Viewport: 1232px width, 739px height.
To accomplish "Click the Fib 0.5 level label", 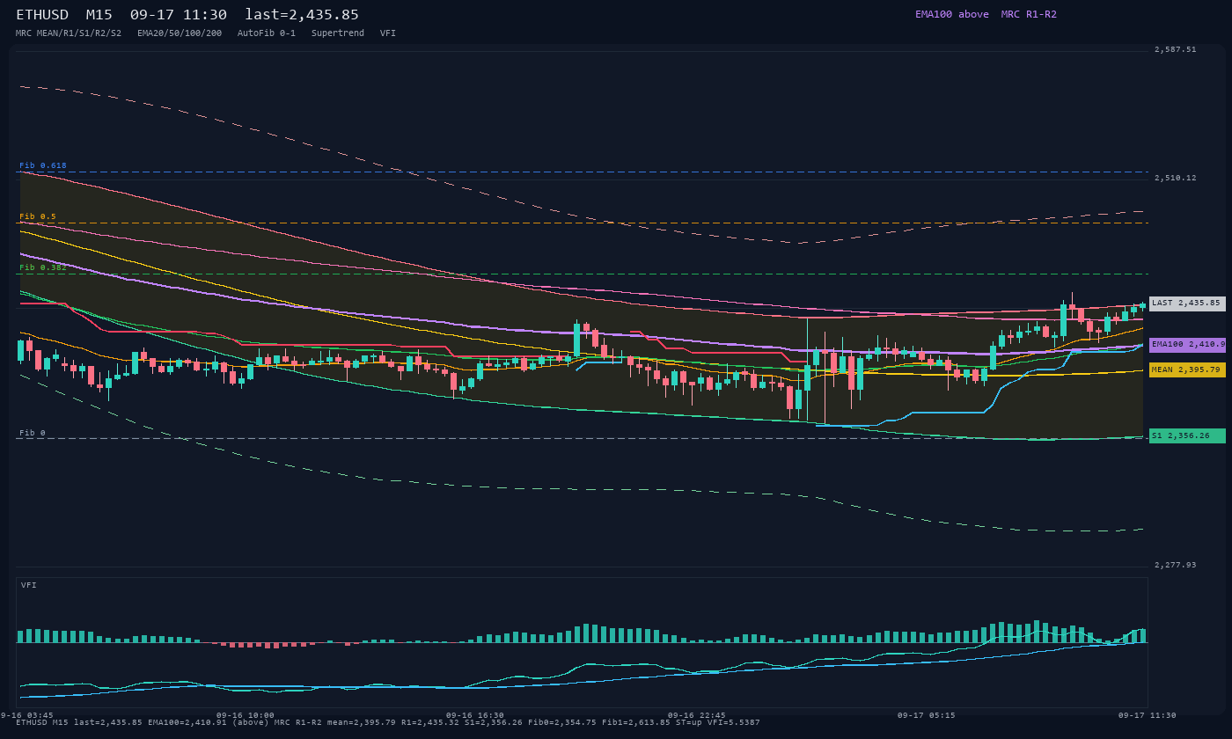I will pos(38,216).
